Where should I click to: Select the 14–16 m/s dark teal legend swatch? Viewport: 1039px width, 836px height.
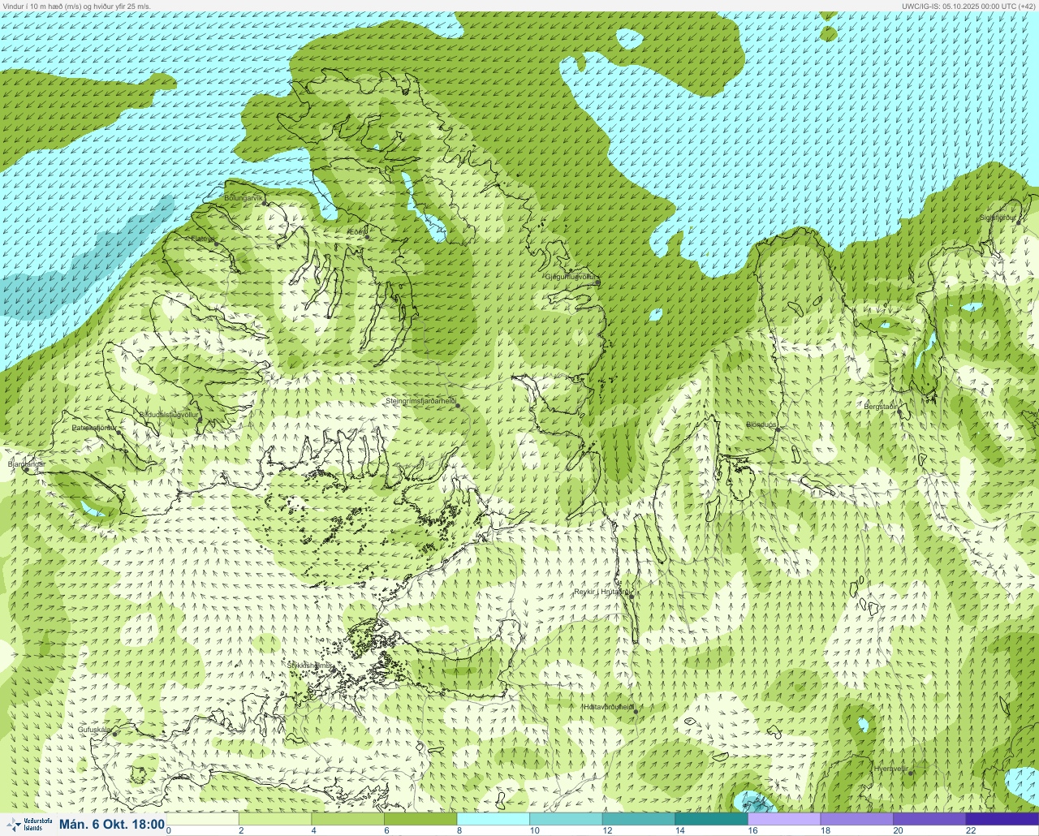tap(711, 819)
